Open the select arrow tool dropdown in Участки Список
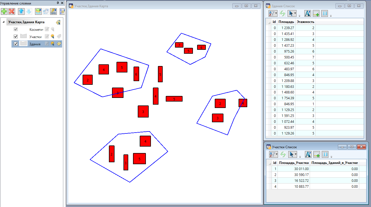The width and height of the screenshot is (371, 207). point(292,154)
